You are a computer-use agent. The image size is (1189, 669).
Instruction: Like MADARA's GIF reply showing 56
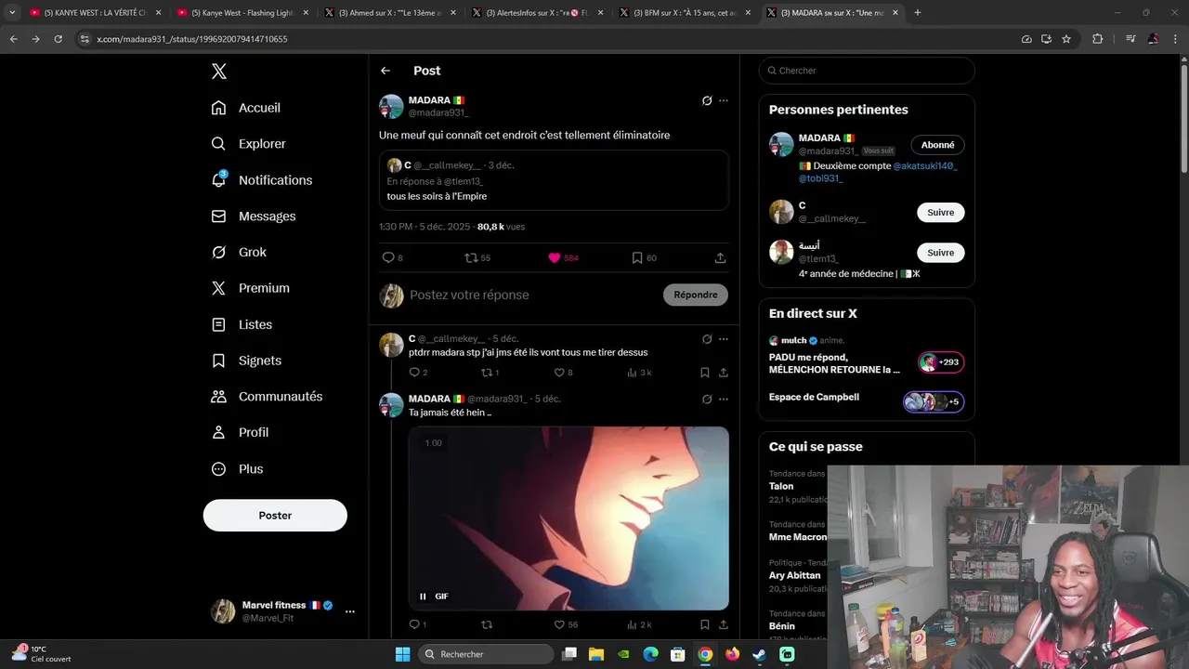point(565,624)
